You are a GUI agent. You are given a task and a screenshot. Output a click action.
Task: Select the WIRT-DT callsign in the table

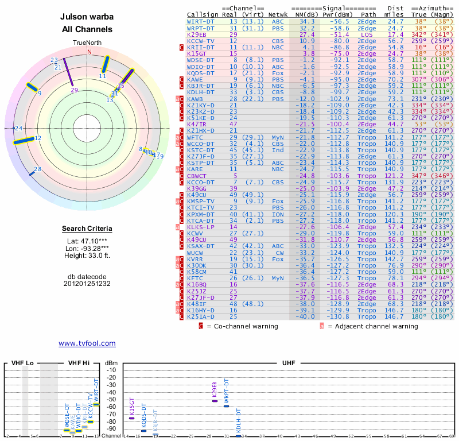click(x=200, y=21)
